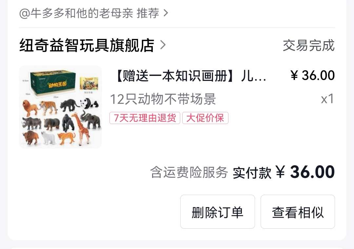Click the 查看相似 button
354x249 pixels.
click(x=298, y=212)
